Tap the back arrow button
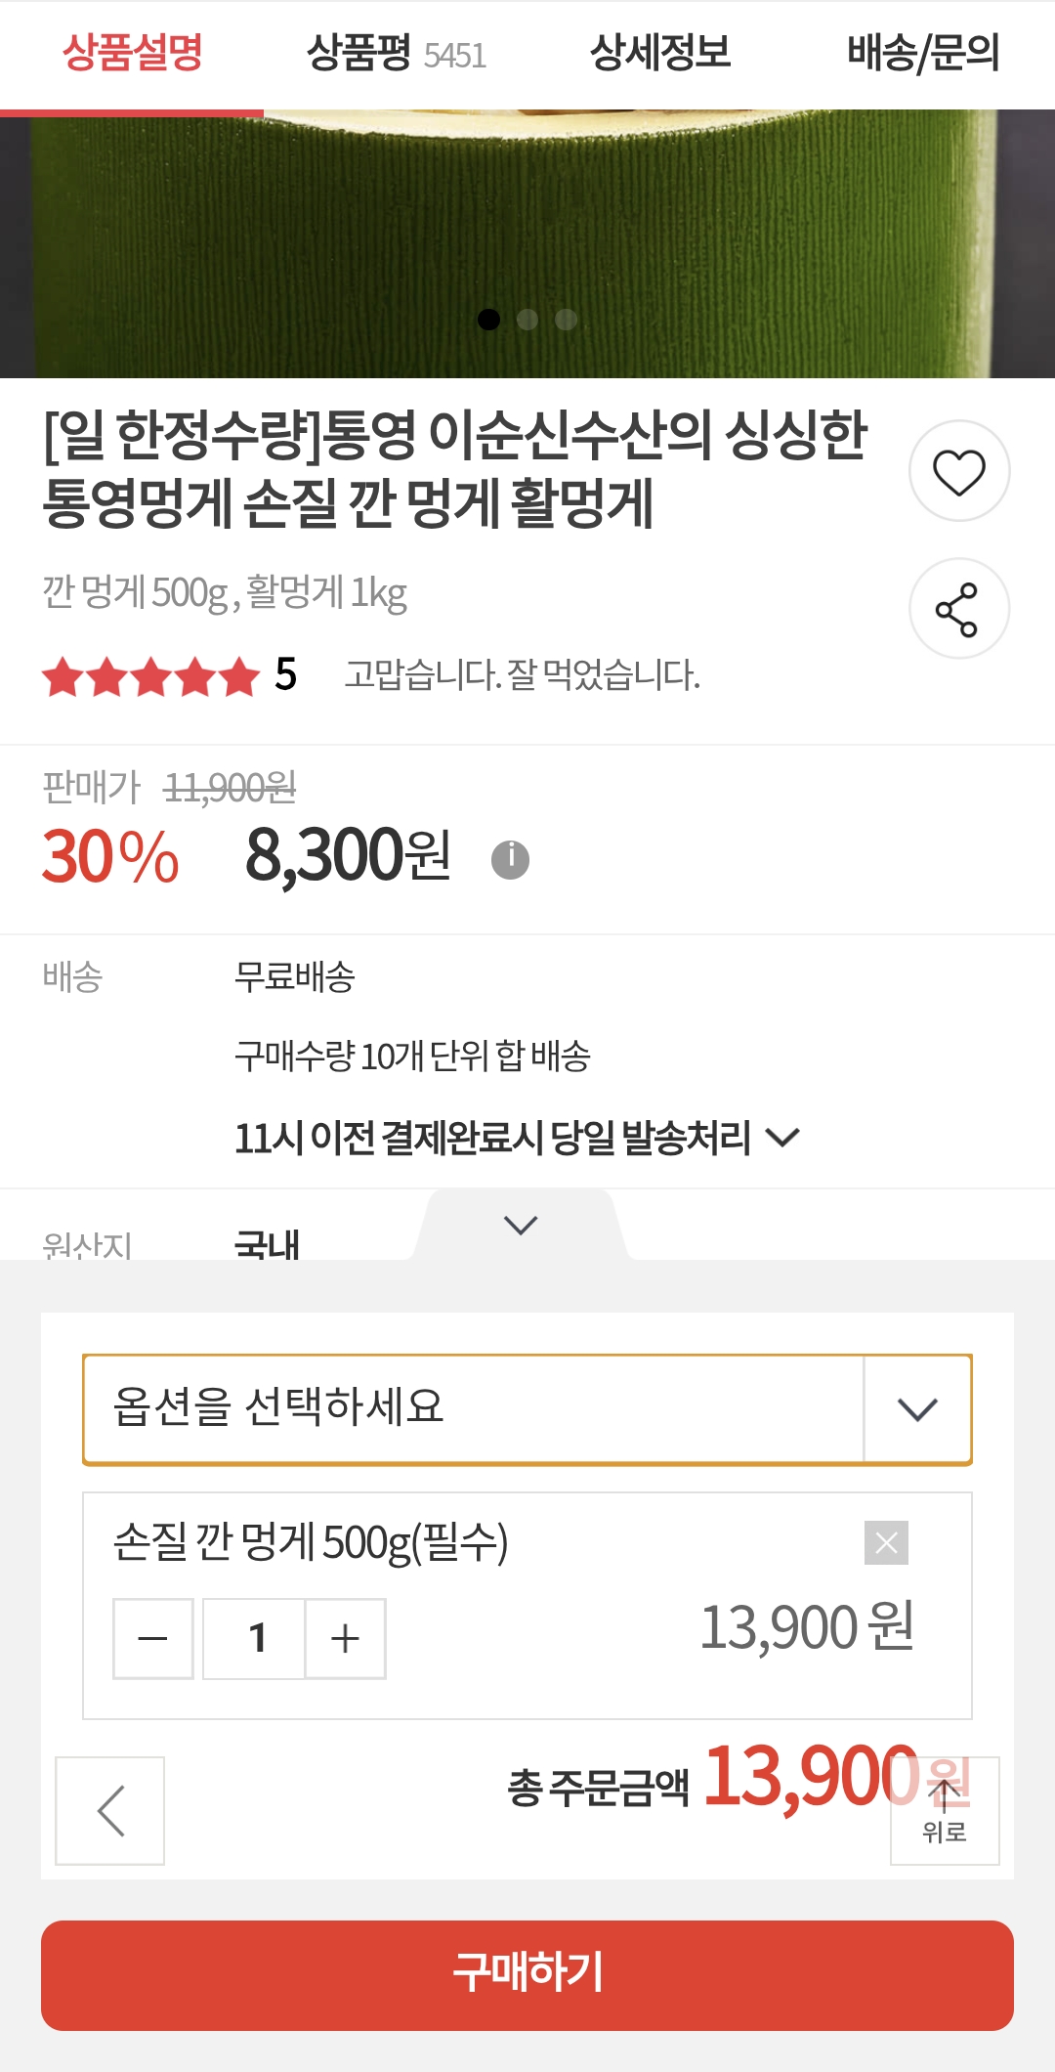This screenshot has height=2072, width=1055. pyautogui.click(x=110, y=1810)
